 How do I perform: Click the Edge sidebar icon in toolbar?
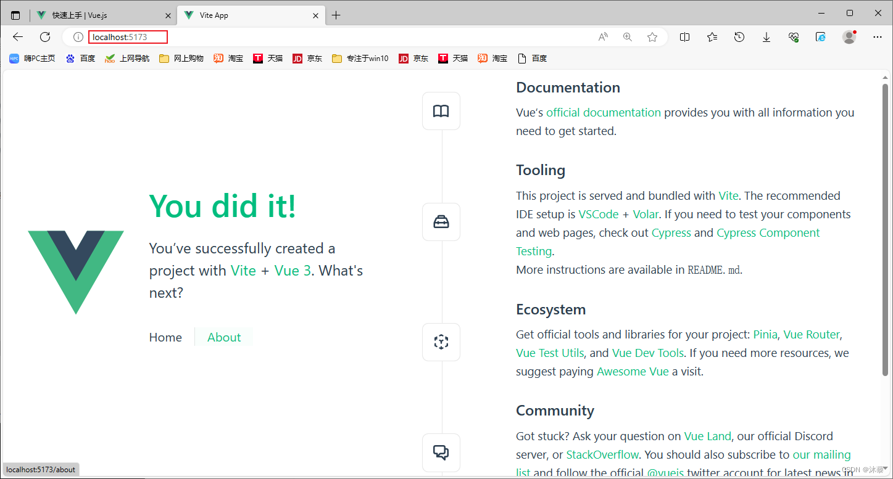click(821, 37)
